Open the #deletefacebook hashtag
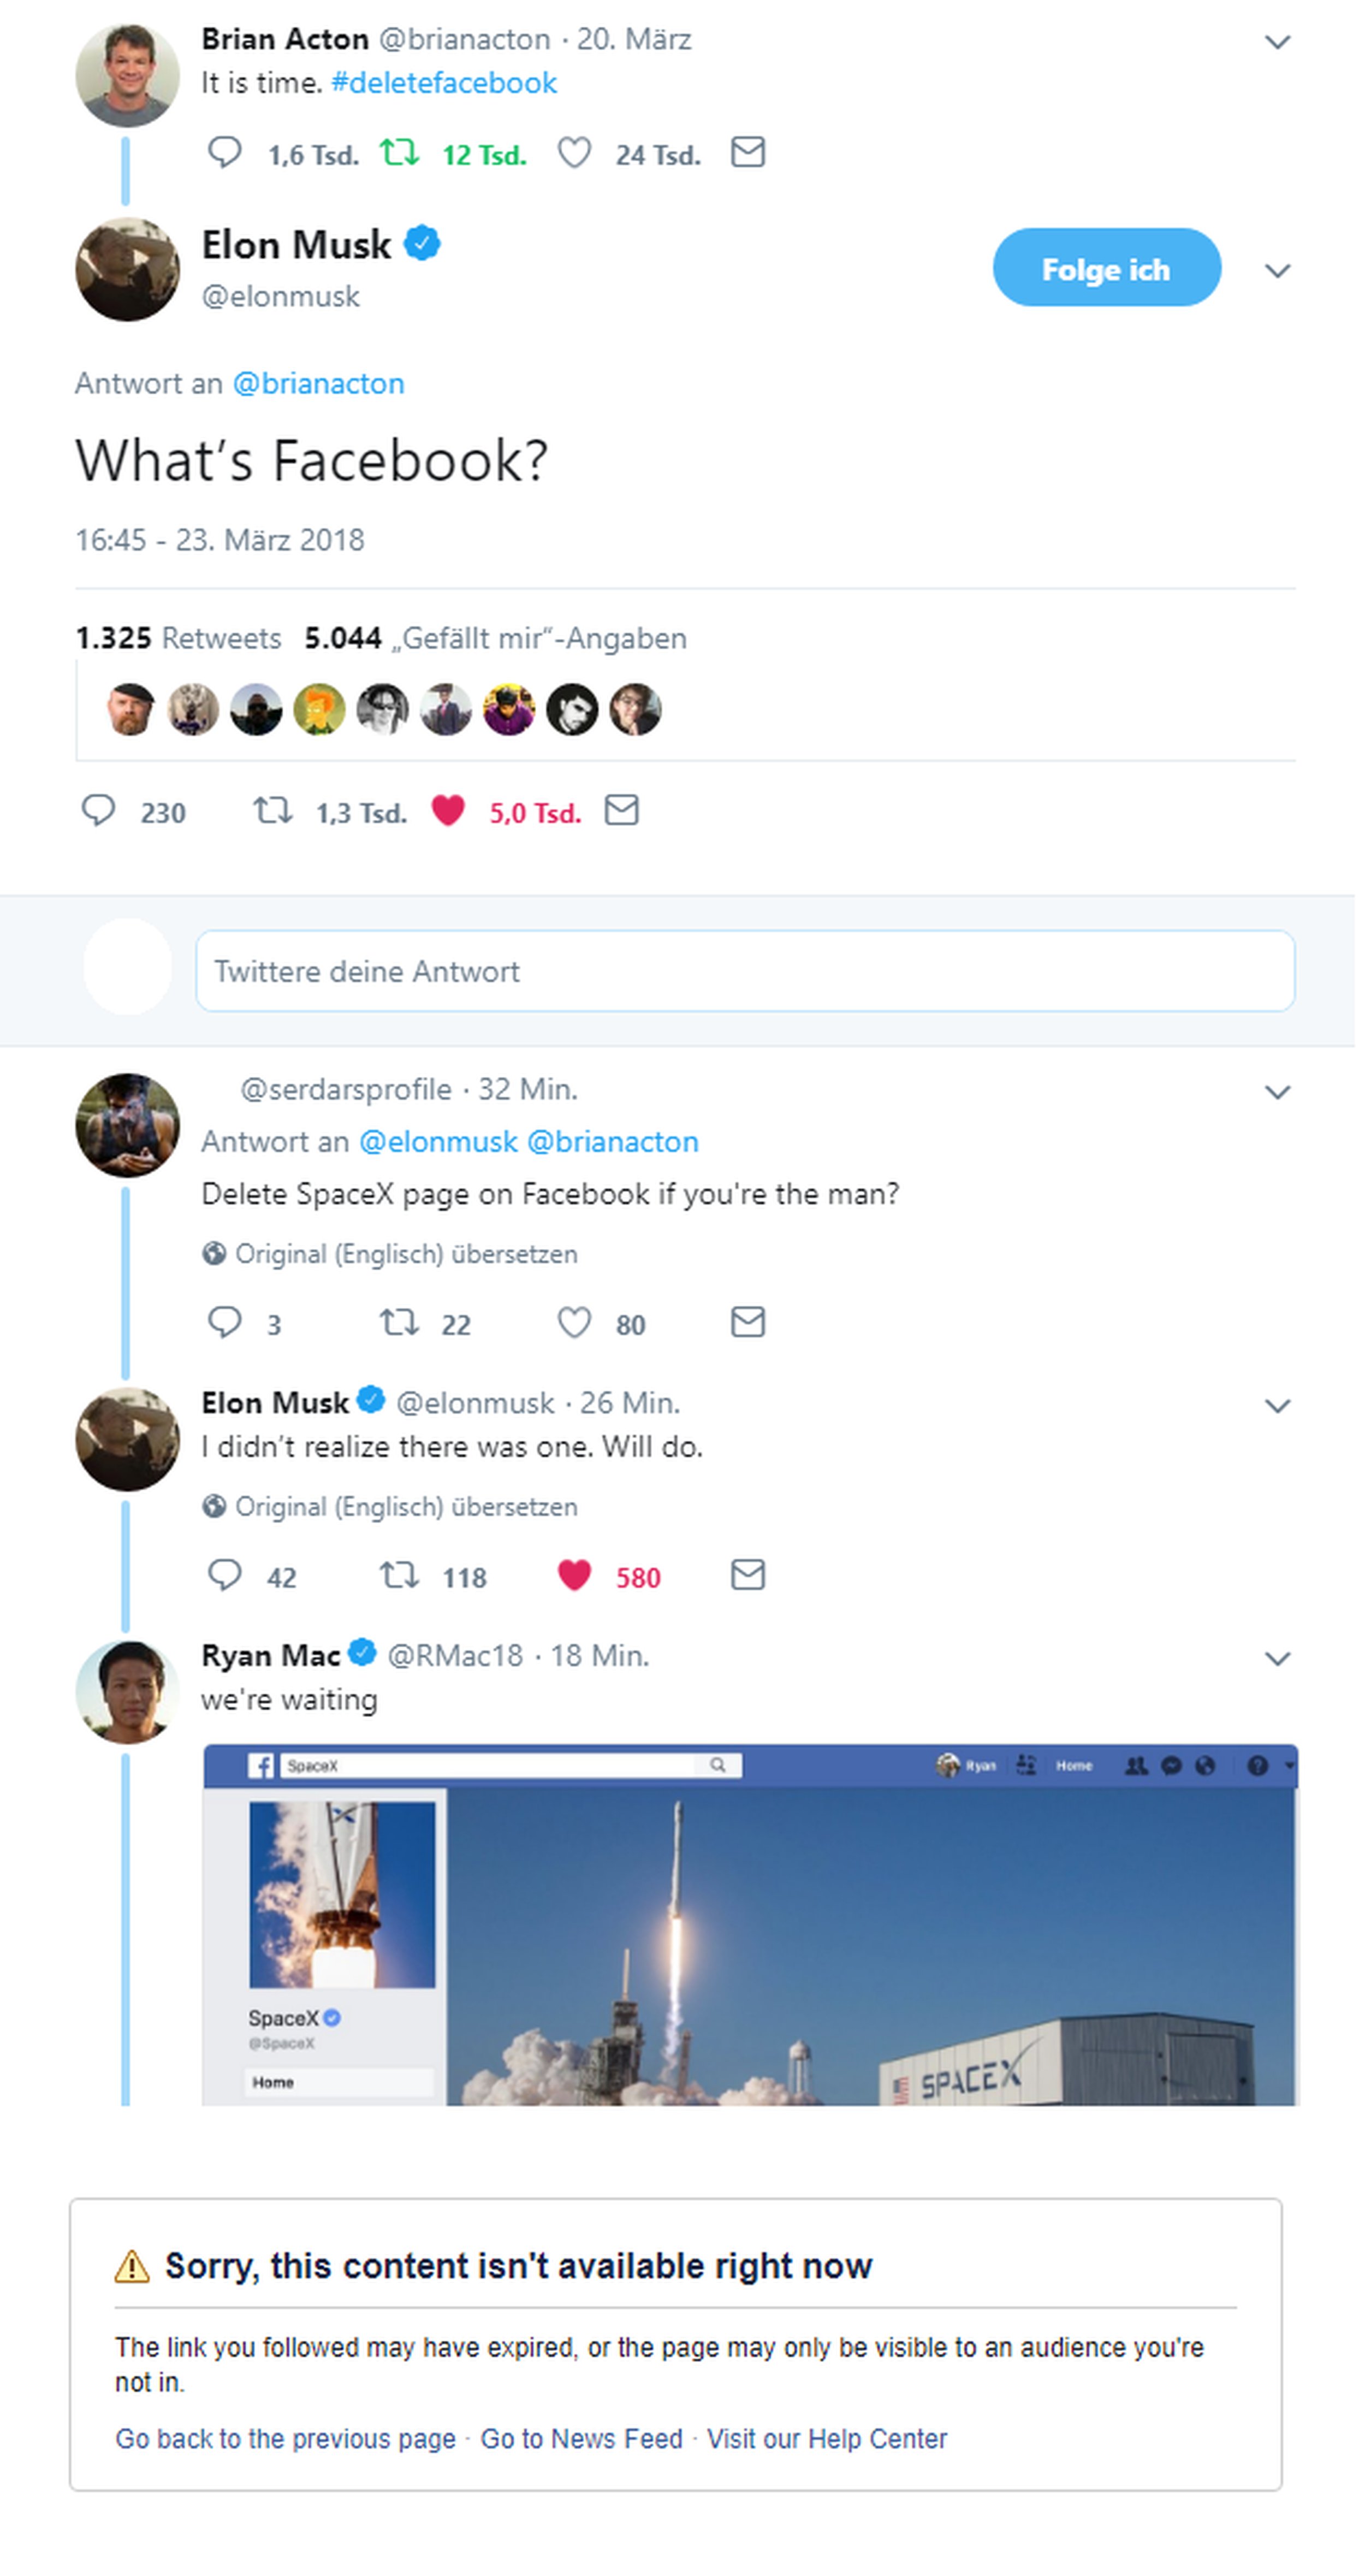The image size is (1365, 2576). click(443, 83)
